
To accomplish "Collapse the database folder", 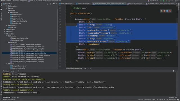I will (x=5, y=34).
